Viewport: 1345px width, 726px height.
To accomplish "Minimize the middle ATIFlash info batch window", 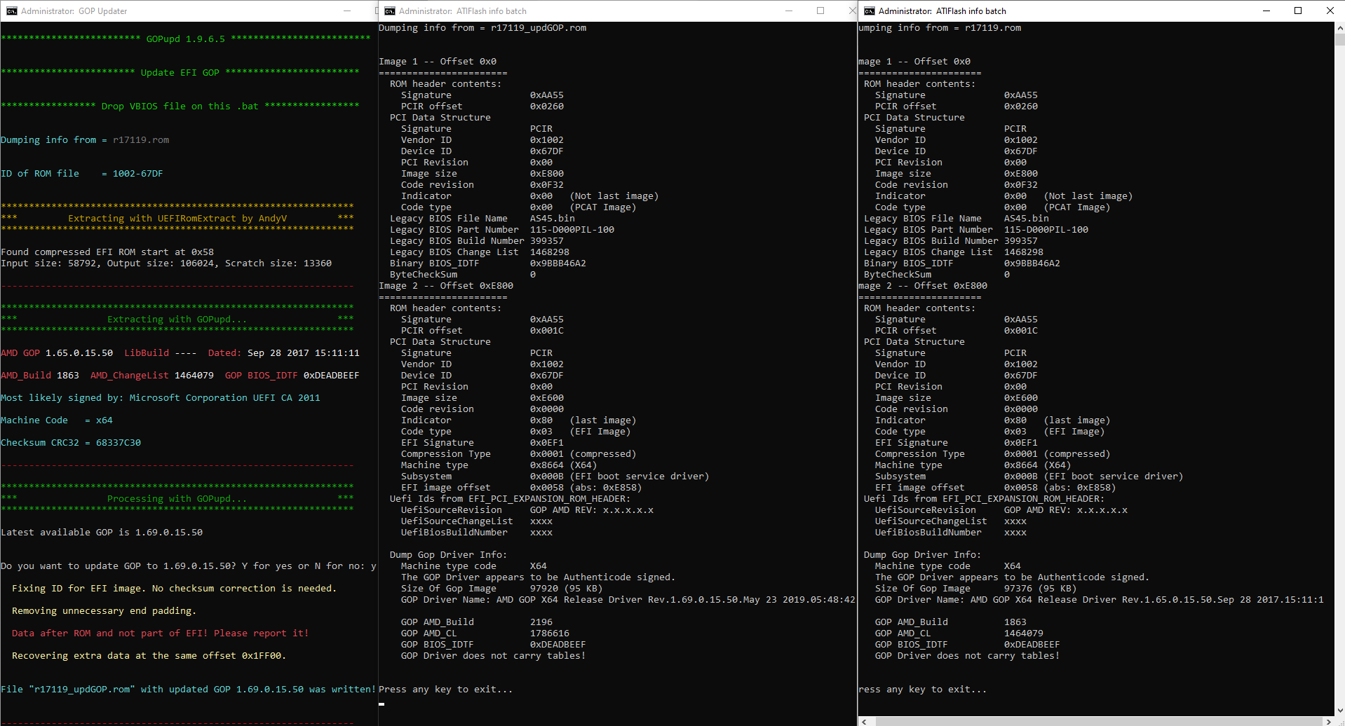I will click(x=789, y=11).
